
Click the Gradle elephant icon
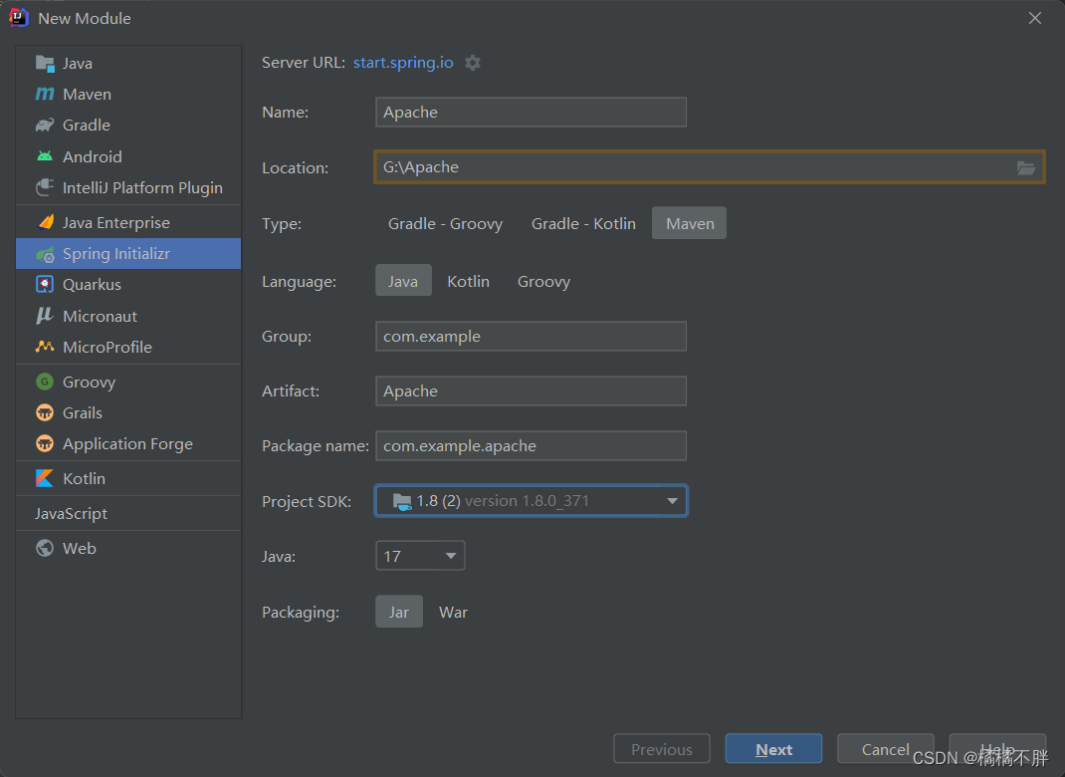45,126
